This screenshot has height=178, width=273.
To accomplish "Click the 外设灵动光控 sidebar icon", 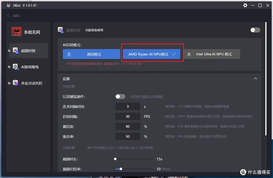I will 15,83.
